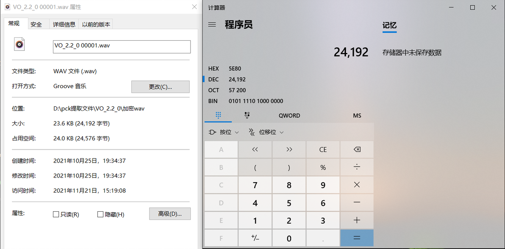
Task: Click the 高级(D)... button
Action: click(x=170, y=213)
